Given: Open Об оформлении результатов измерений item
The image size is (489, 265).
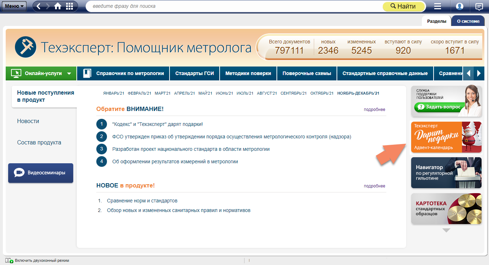Looking at the screenshot, I should pos(175,161).
